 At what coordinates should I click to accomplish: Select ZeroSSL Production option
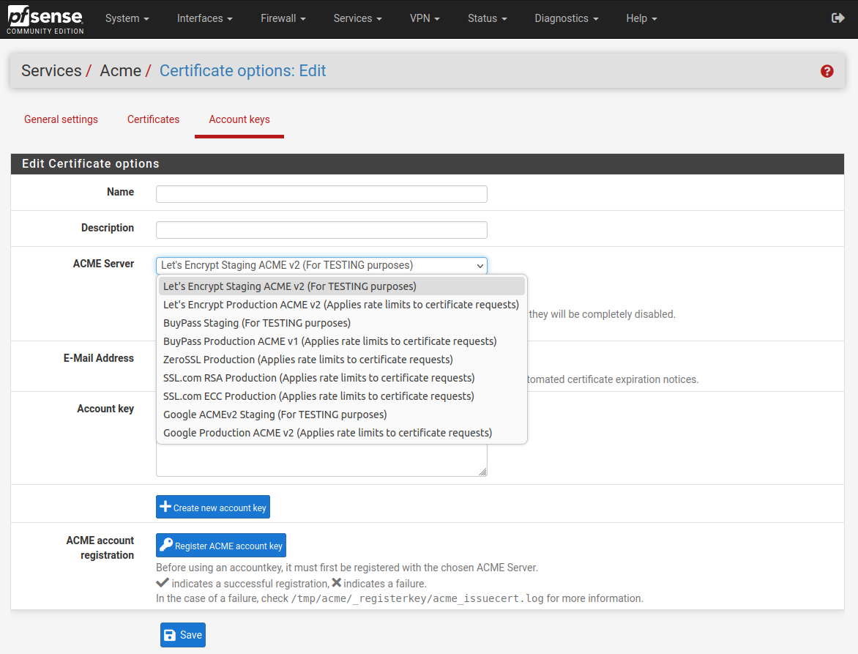click(341, 360)
